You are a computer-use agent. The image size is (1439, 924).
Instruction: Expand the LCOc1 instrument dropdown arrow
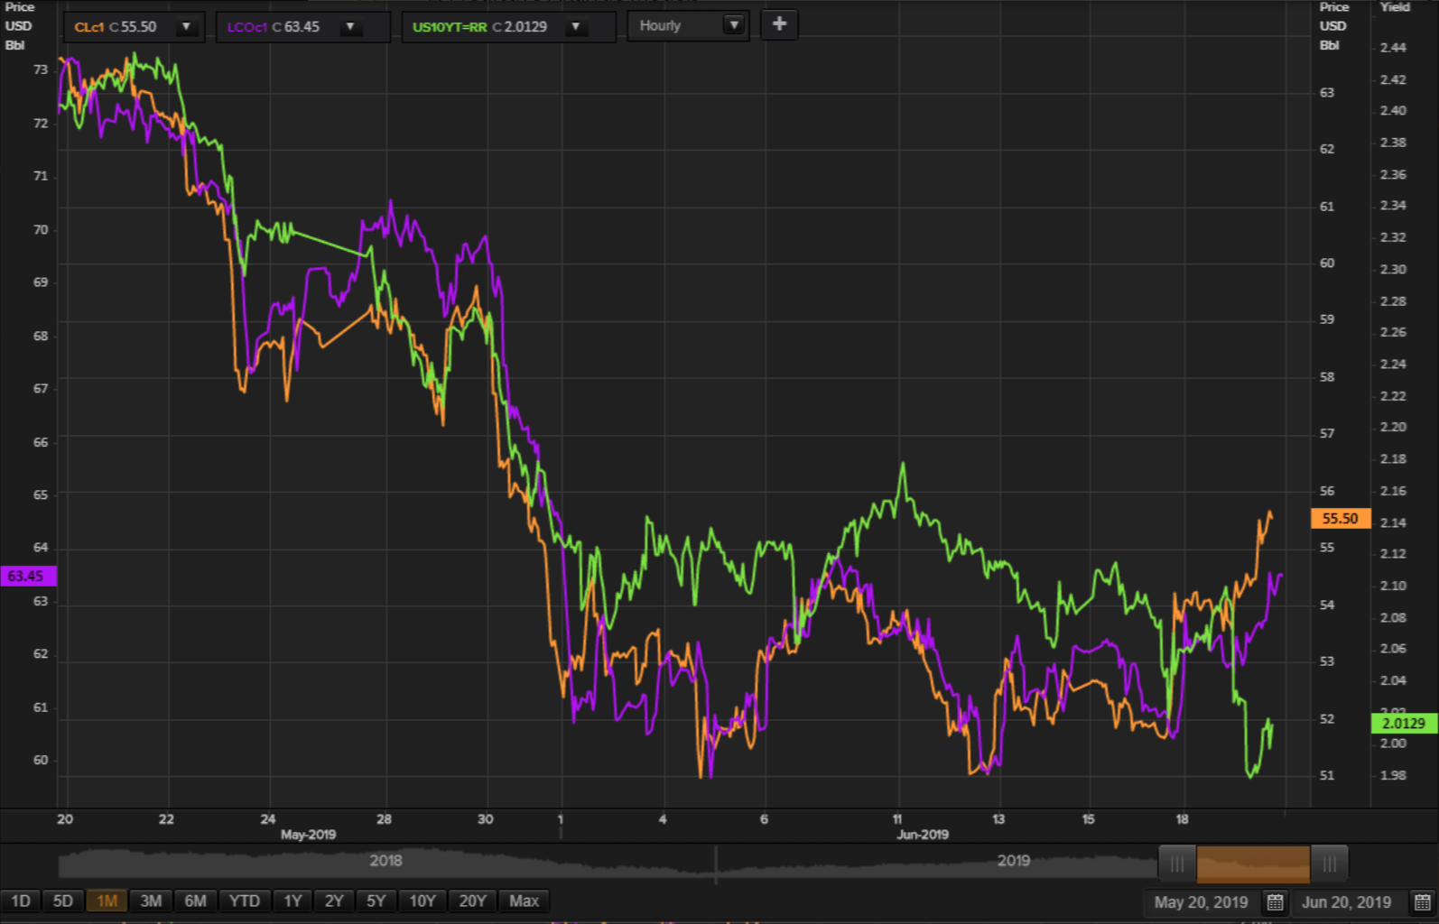350,27
